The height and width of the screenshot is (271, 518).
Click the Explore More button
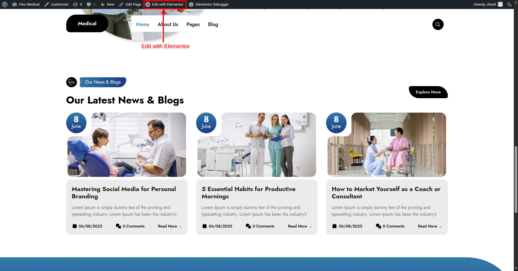point(428,92)
